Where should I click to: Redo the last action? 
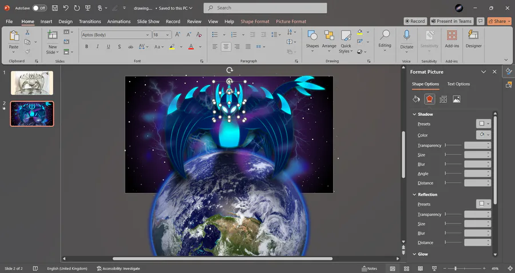(77, 8)
